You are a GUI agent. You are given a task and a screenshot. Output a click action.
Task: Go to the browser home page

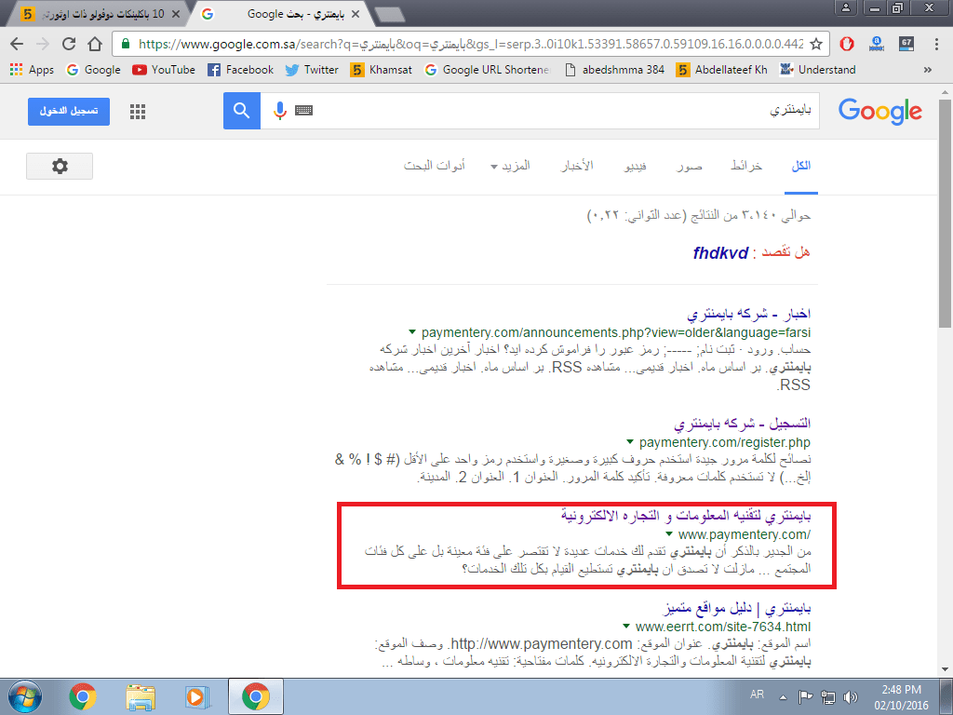pyautogui.click(x=94, y=44)
